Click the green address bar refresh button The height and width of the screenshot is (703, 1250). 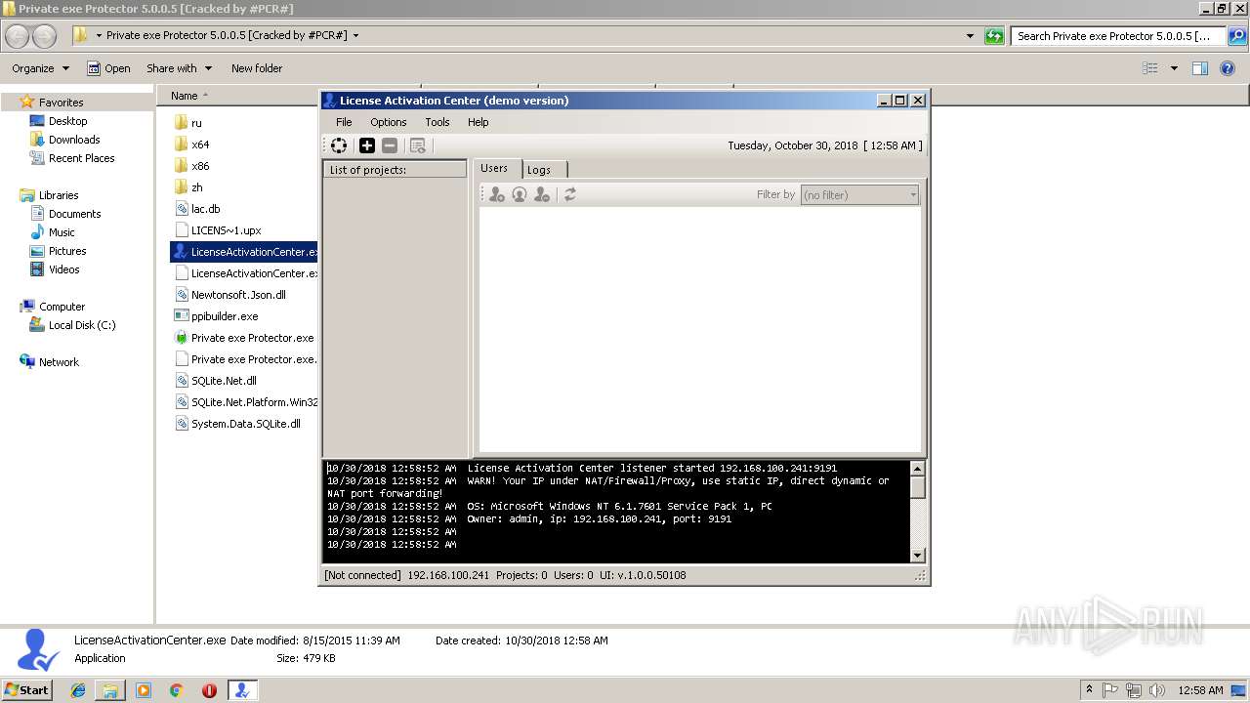(994, 36)
